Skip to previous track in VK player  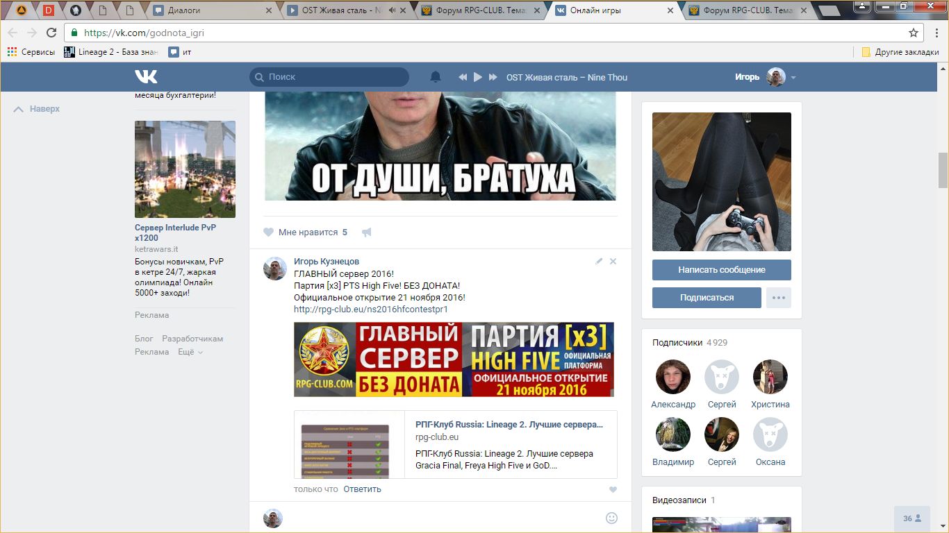pos(463,77)
